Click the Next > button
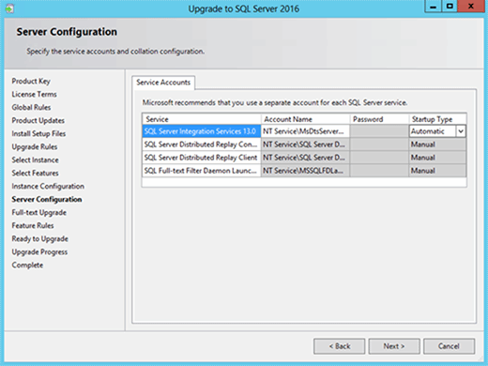This screenshot has width=488, height=366. tap(394, 346)
